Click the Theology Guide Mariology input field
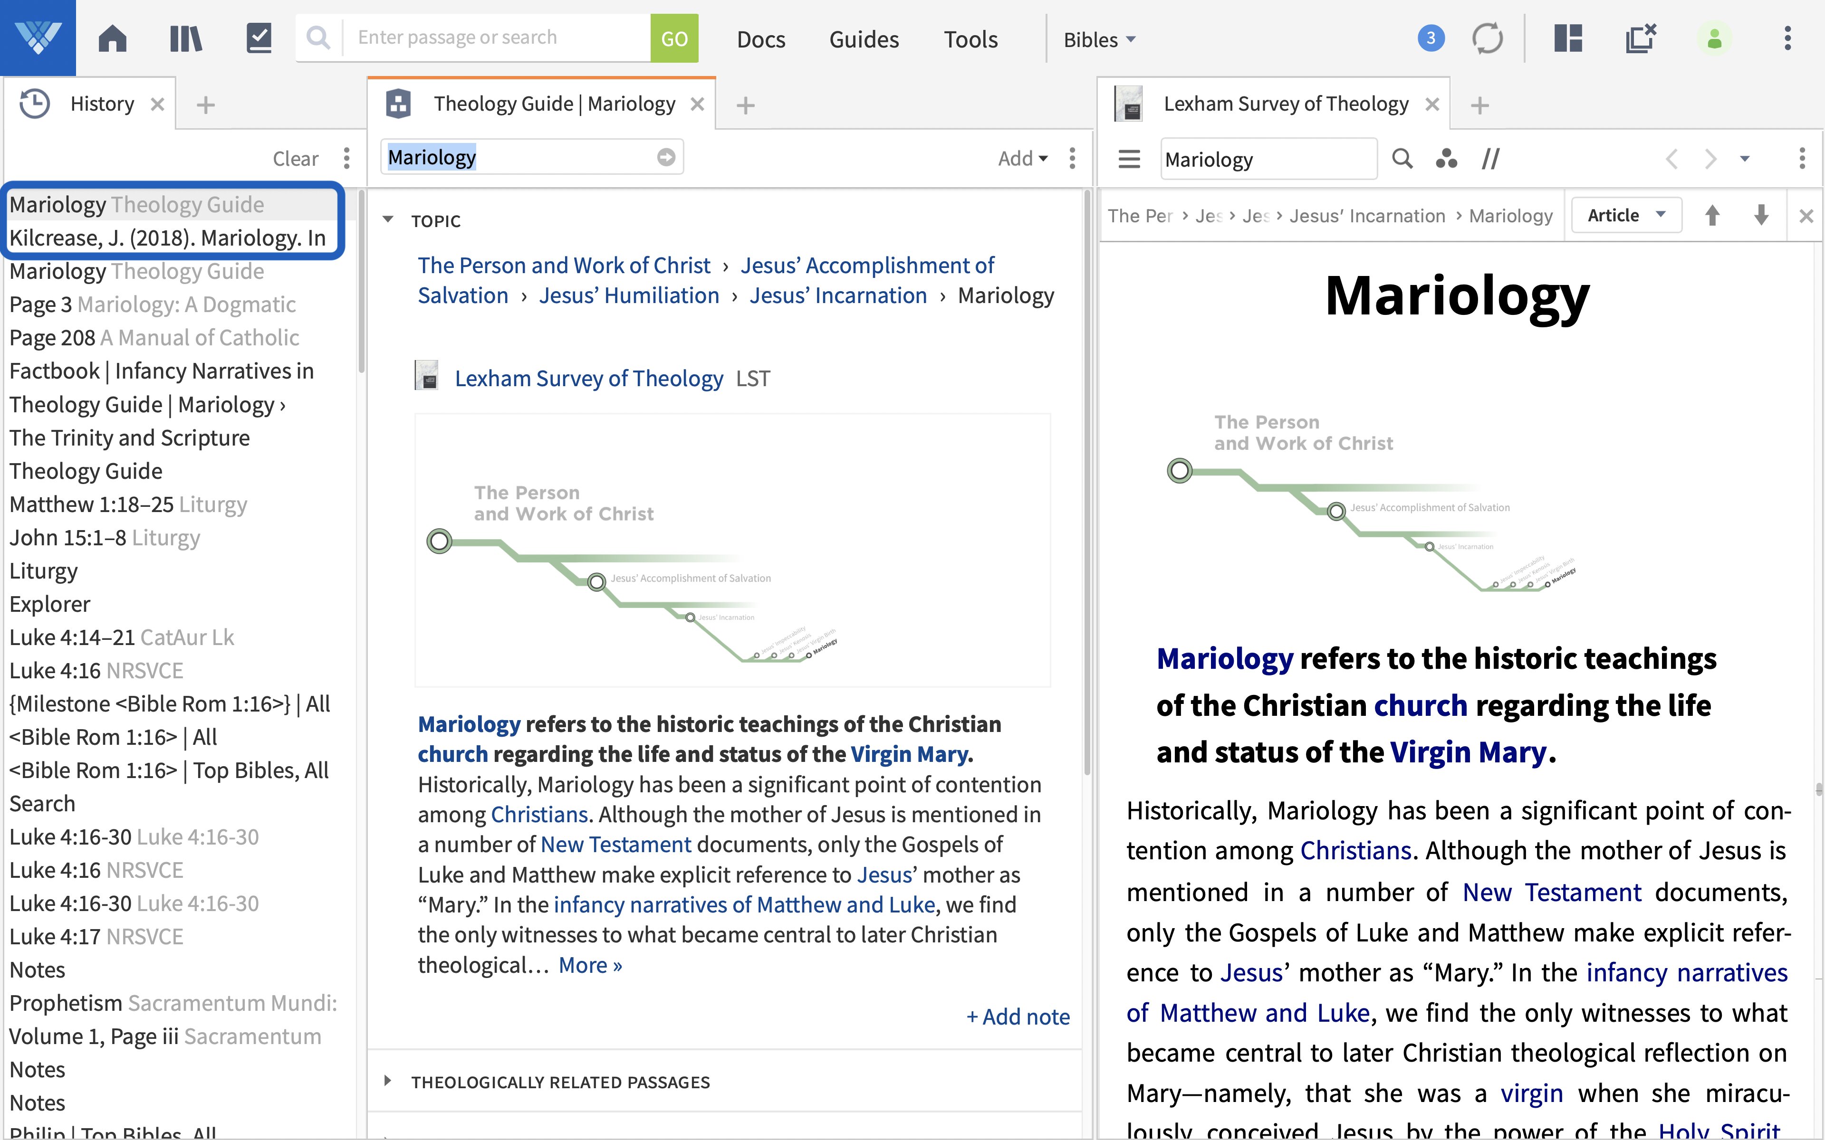Image resolution: width=1825 pixels, height=1140 pixels. 532,157
